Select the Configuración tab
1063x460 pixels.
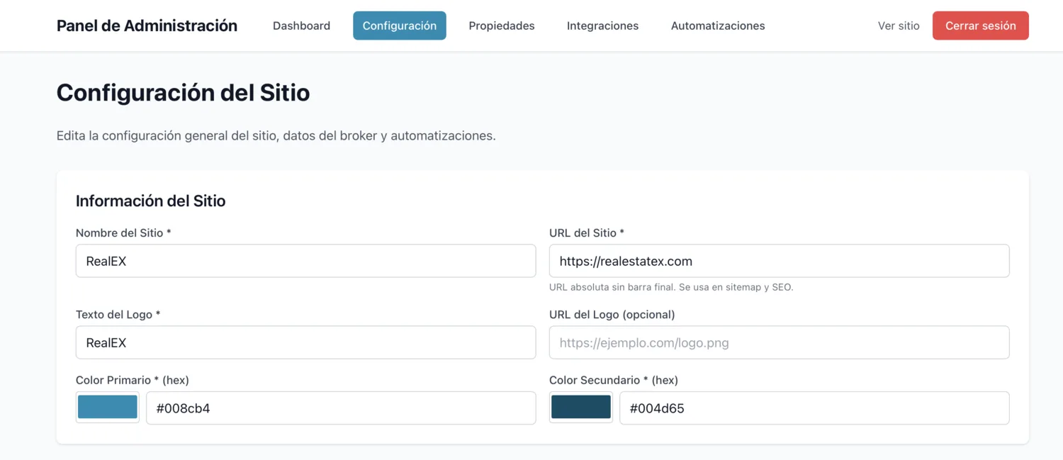pos(400,26)
